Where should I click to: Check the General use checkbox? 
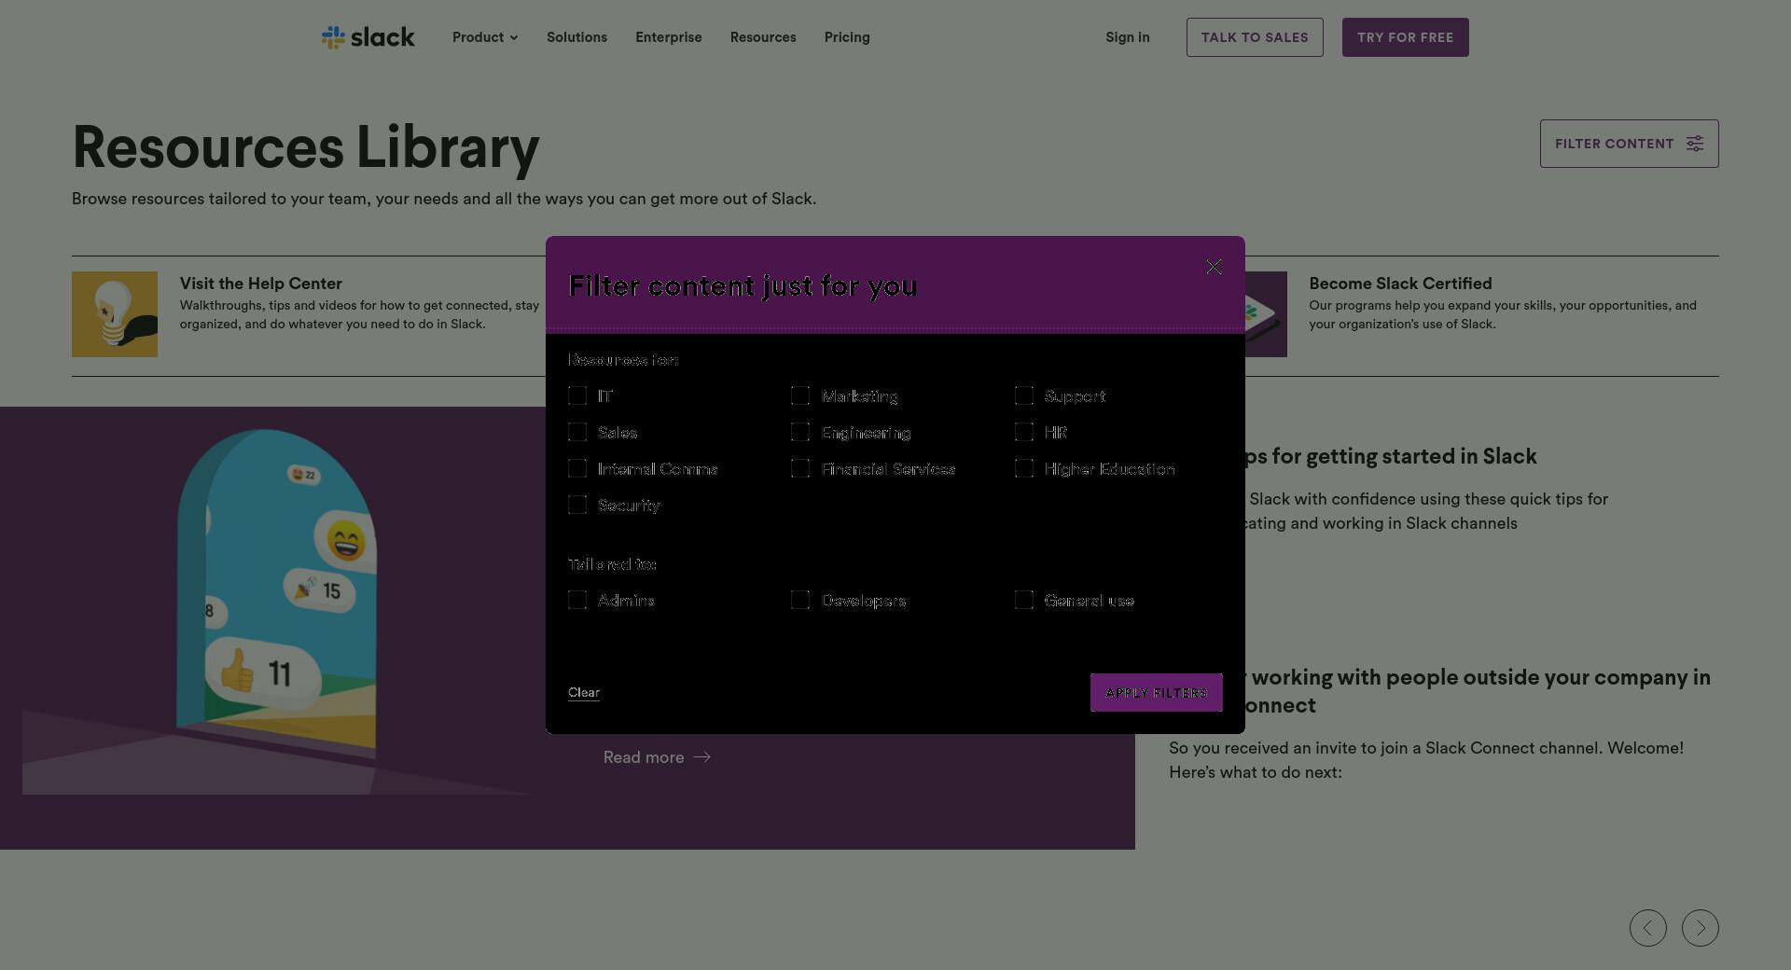click(x=1024, y=600)
